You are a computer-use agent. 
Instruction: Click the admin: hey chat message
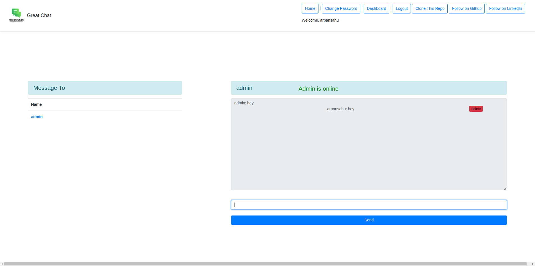[x=244, y=103]
